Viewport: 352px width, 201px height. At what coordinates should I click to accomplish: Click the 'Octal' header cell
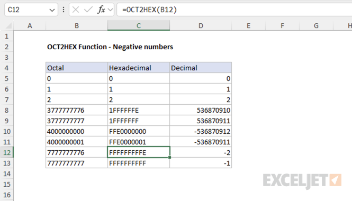pyautogui.click(x=77, y=68)
